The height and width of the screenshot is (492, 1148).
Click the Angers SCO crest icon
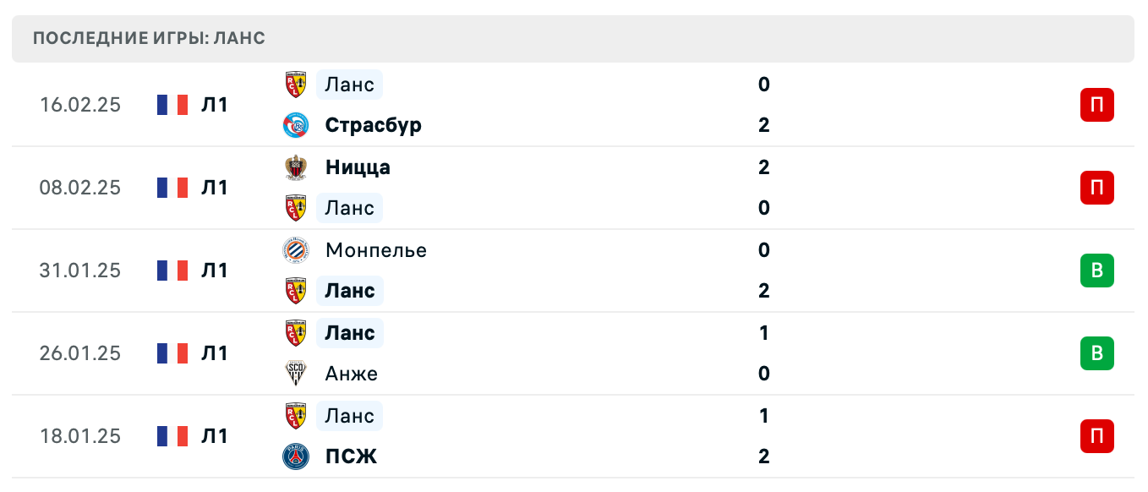point(295,374)
